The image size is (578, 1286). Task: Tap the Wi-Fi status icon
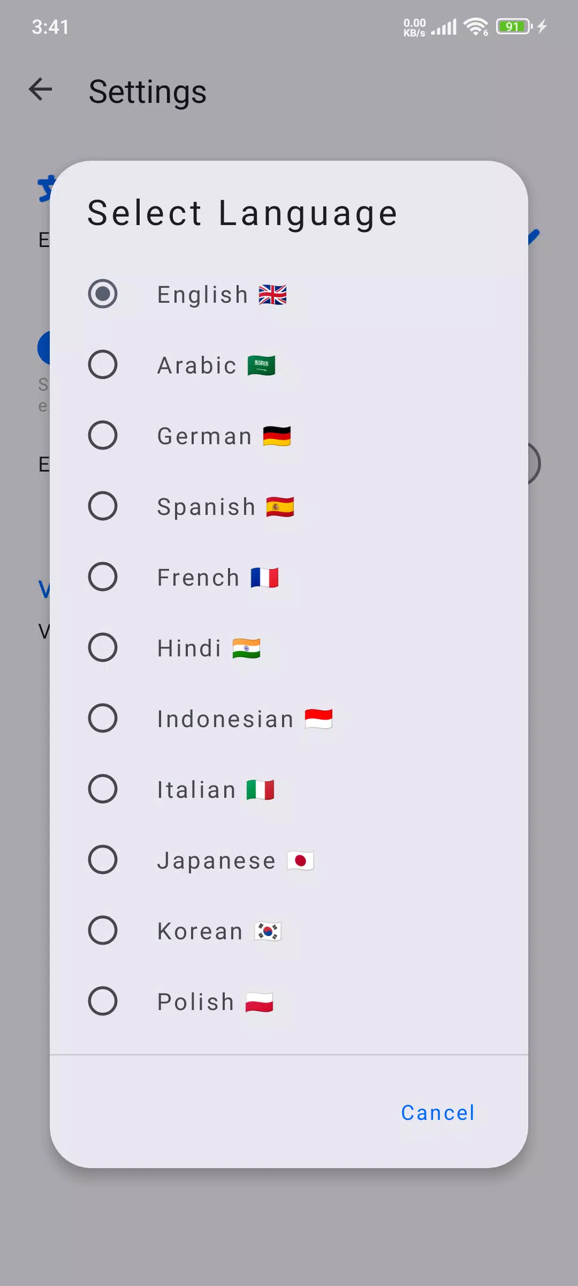click(476, 26)
